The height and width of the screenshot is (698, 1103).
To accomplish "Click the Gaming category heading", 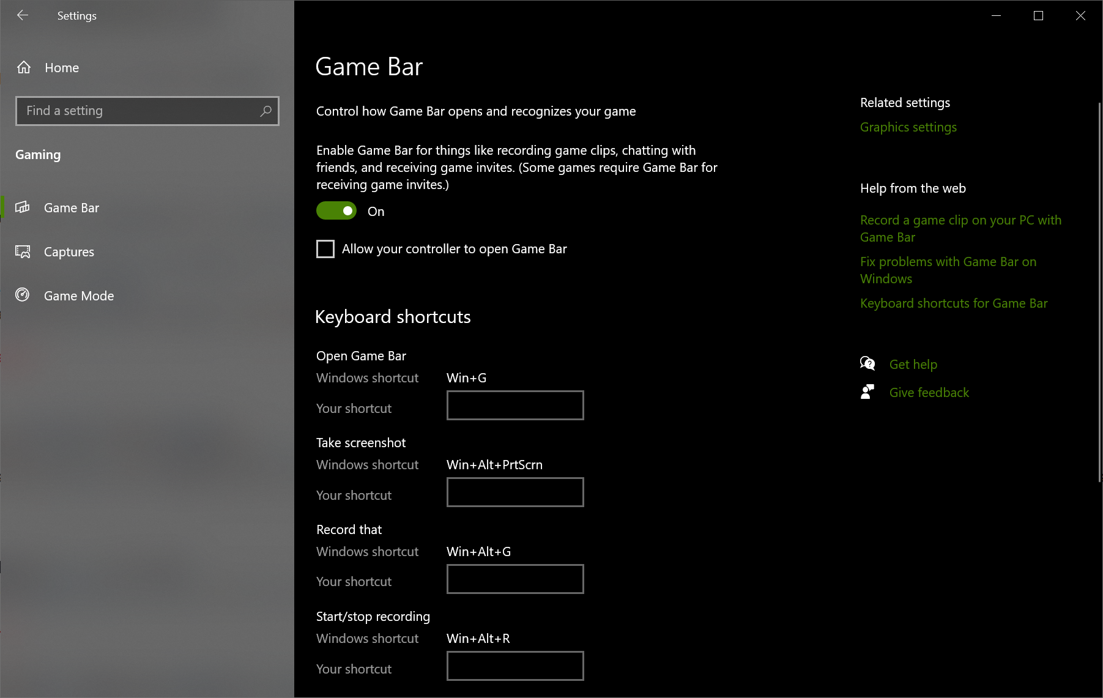I will click(38, 155).
